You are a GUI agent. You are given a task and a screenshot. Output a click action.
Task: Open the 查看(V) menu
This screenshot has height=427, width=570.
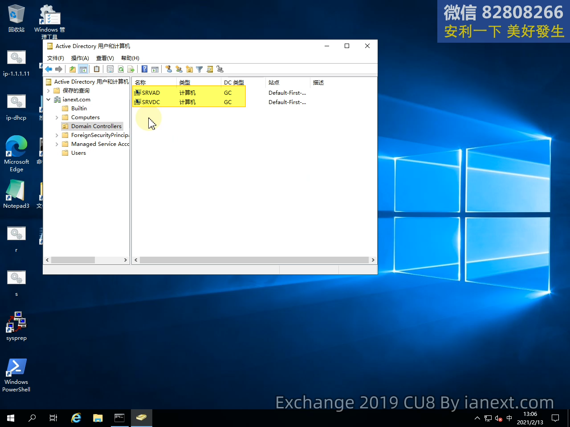105,58
